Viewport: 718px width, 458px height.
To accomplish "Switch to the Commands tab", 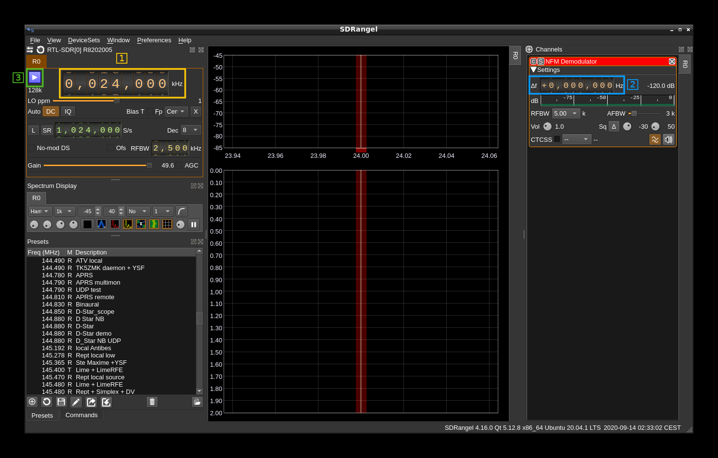I will (x=82, y=415).
